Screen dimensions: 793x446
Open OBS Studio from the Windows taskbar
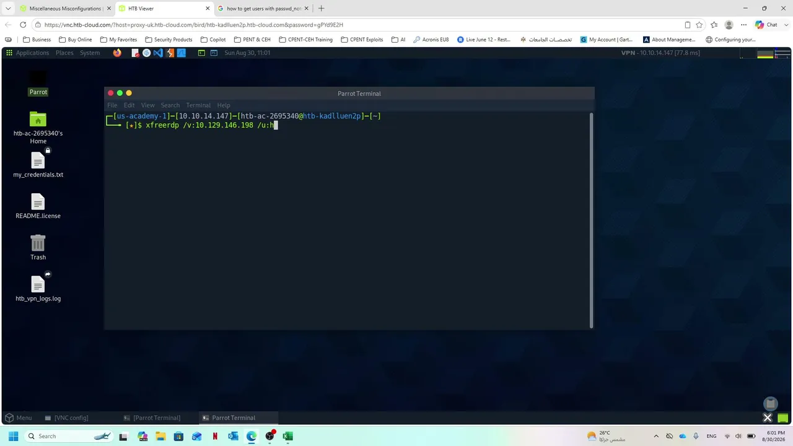(x=269, y=436)
